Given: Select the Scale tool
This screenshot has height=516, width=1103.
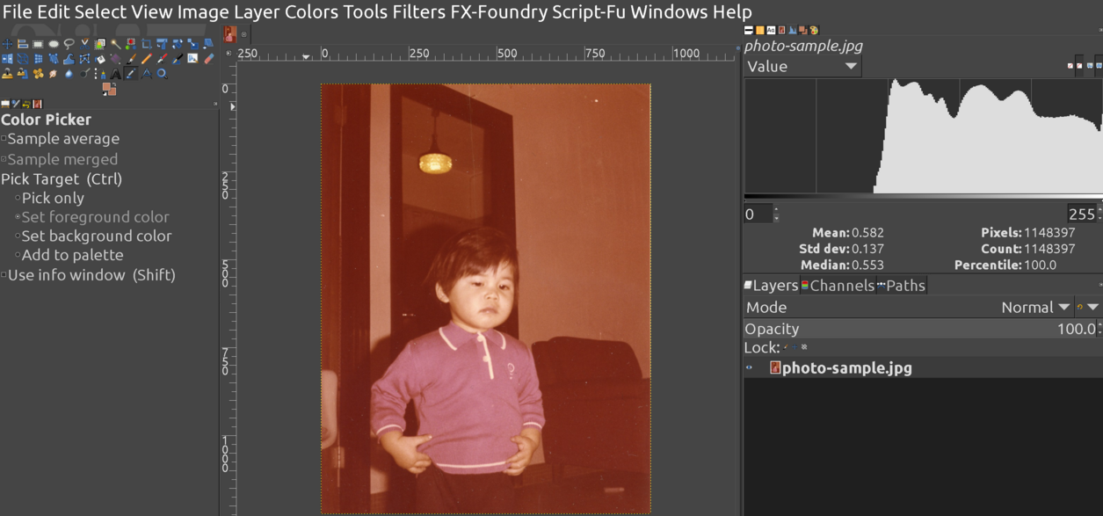Looking at the screenshot, I should click(192, 44).
